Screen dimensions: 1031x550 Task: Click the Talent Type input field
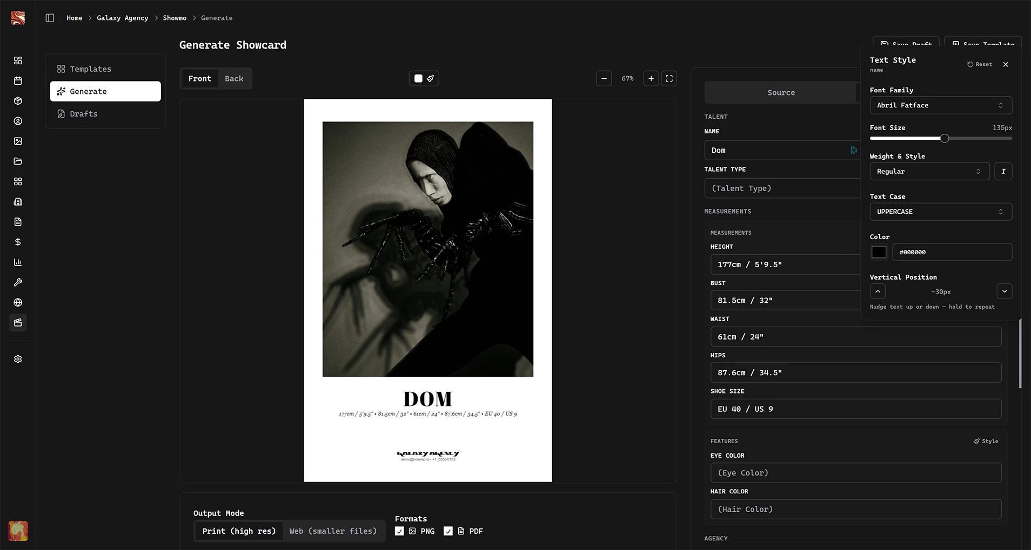(782, 188)
